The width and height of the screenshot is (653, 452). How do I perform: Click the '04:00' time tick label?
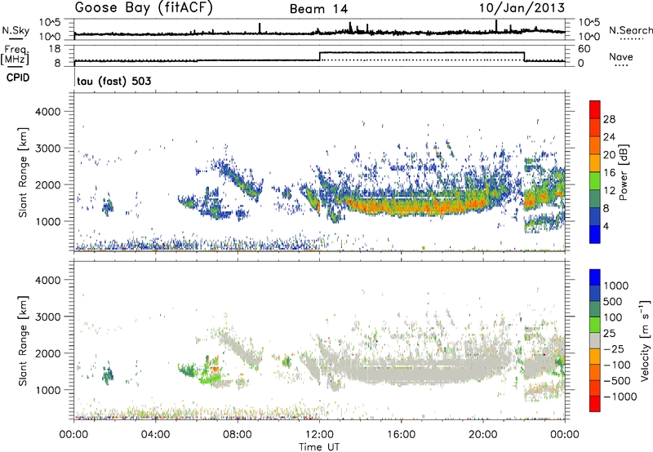coord(155,435)
